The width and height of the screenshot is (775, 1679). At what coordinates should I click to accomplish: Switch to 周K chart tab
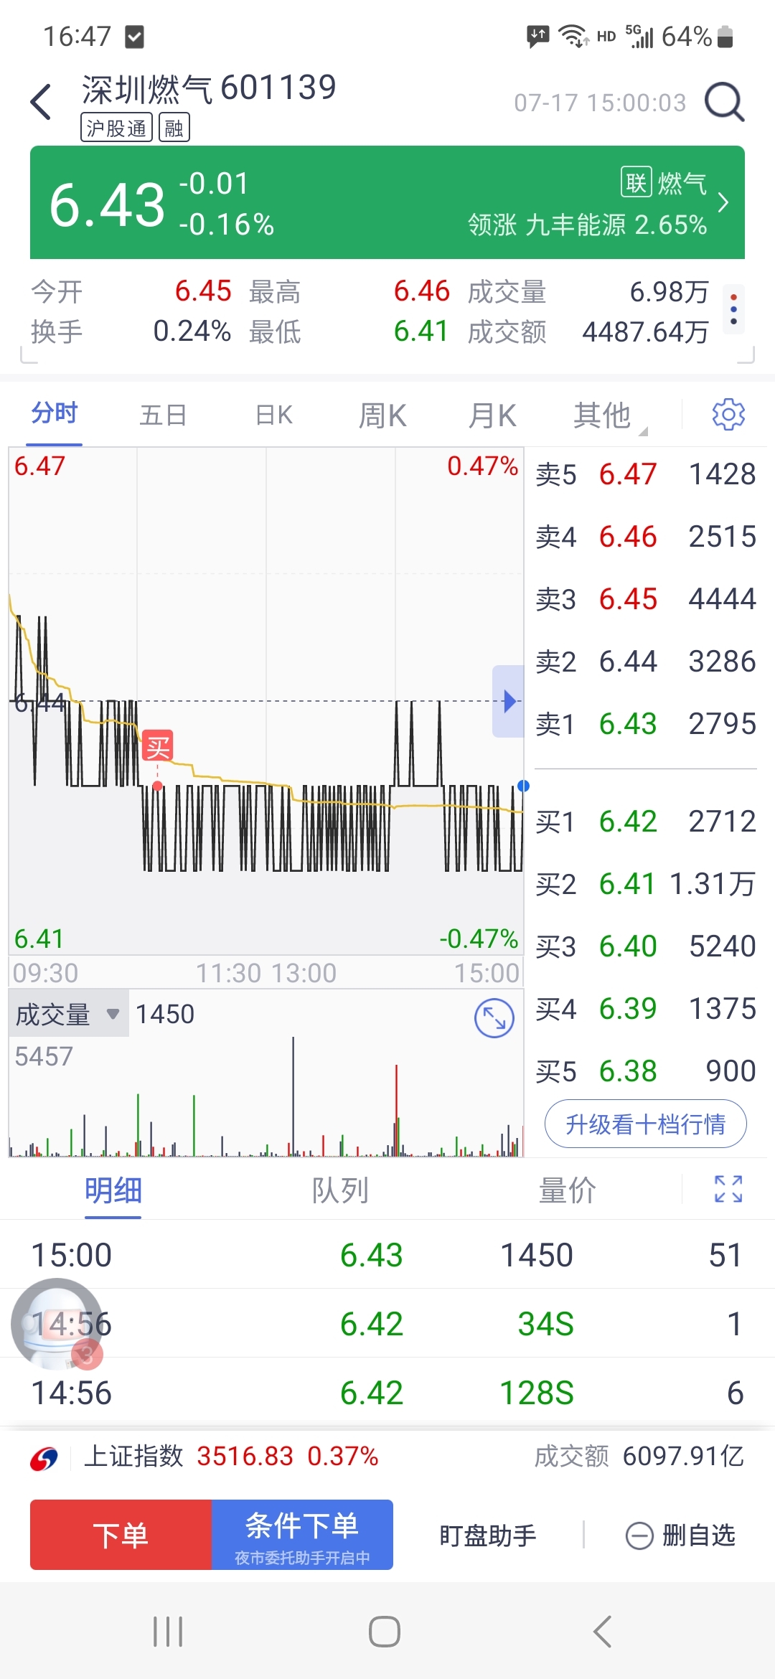point(382,415)
